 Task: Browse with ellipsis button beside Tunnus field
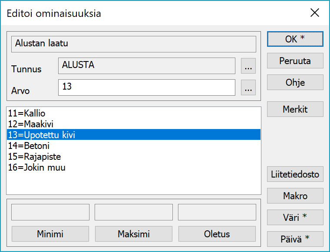coord(248,66)
